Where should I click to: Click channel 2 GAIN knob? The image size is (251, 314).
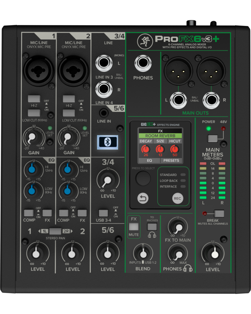click(69, 138)
